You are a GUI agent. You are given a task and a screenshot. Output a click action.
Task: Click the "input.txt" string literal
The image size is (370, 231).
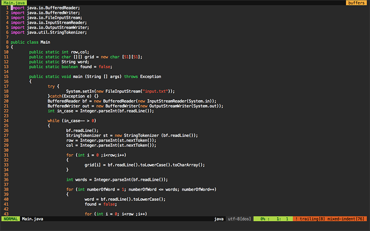pos(155,91)
